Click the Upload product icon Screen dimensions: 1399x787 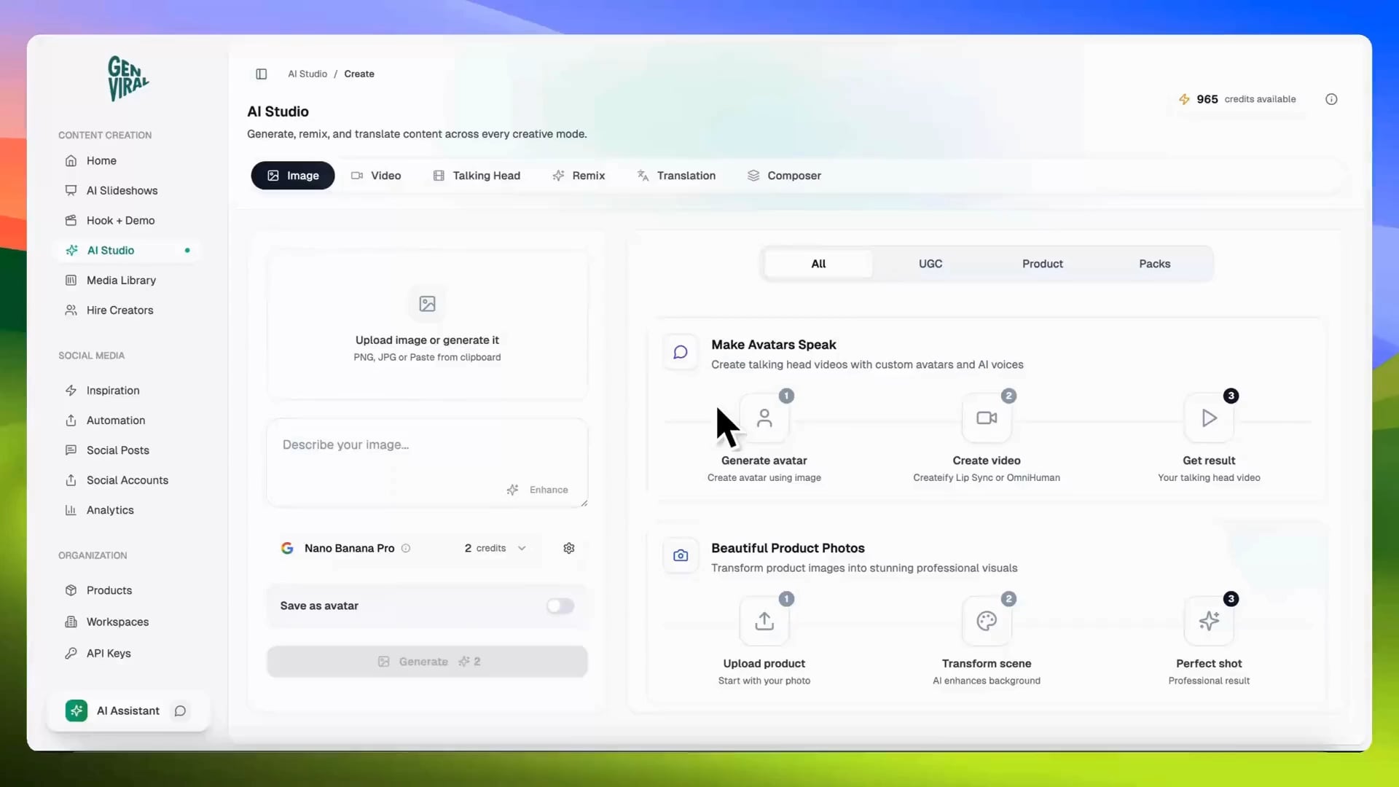point(764,621)
